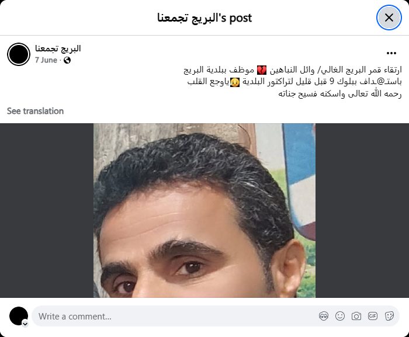Click the sad face emoji in post

coord(234,82)
